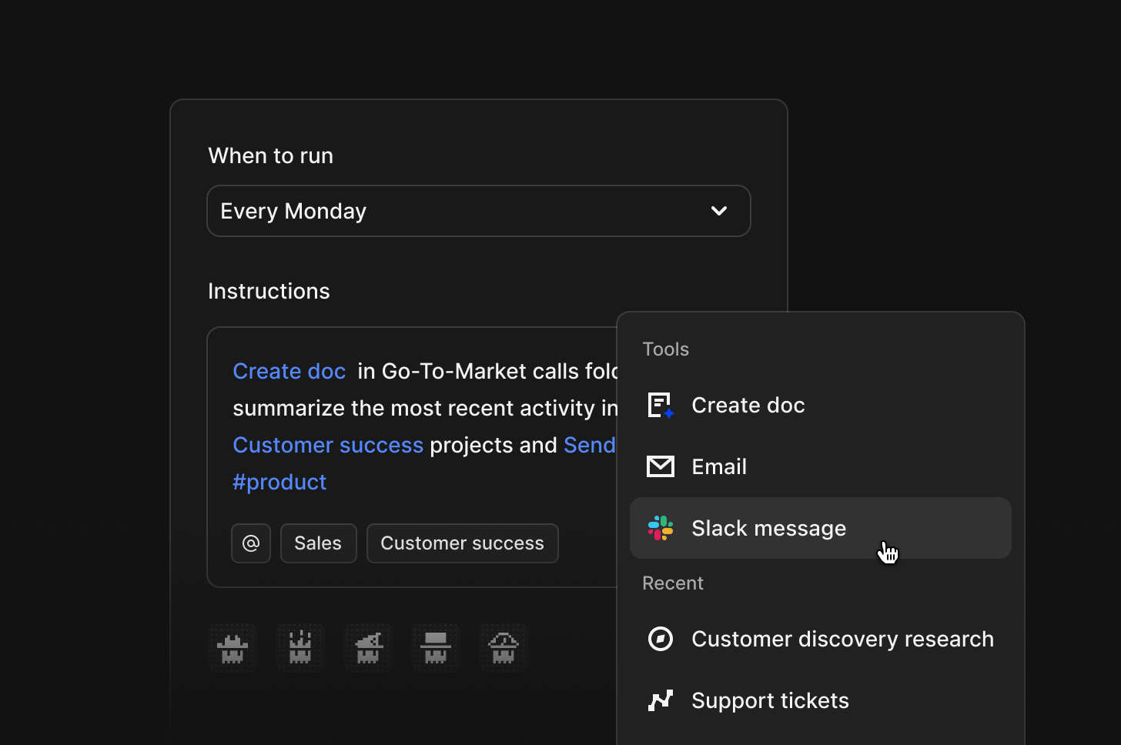
Task: Click the compass icon for Customer discovery research
Action: (661, 639)
